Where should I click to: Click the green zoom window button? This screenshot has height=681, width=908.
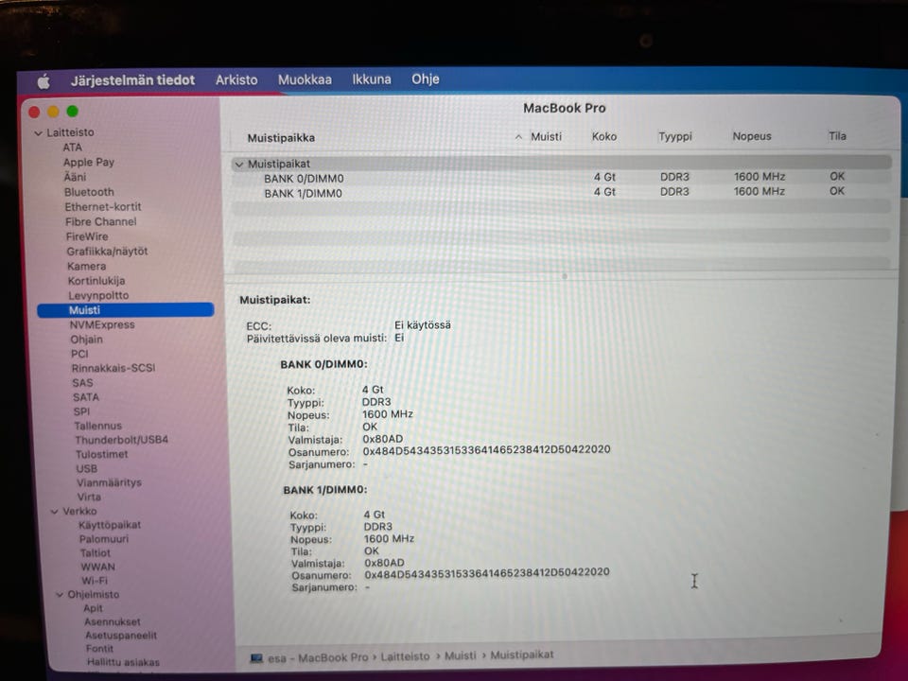(x=73, y=112)
